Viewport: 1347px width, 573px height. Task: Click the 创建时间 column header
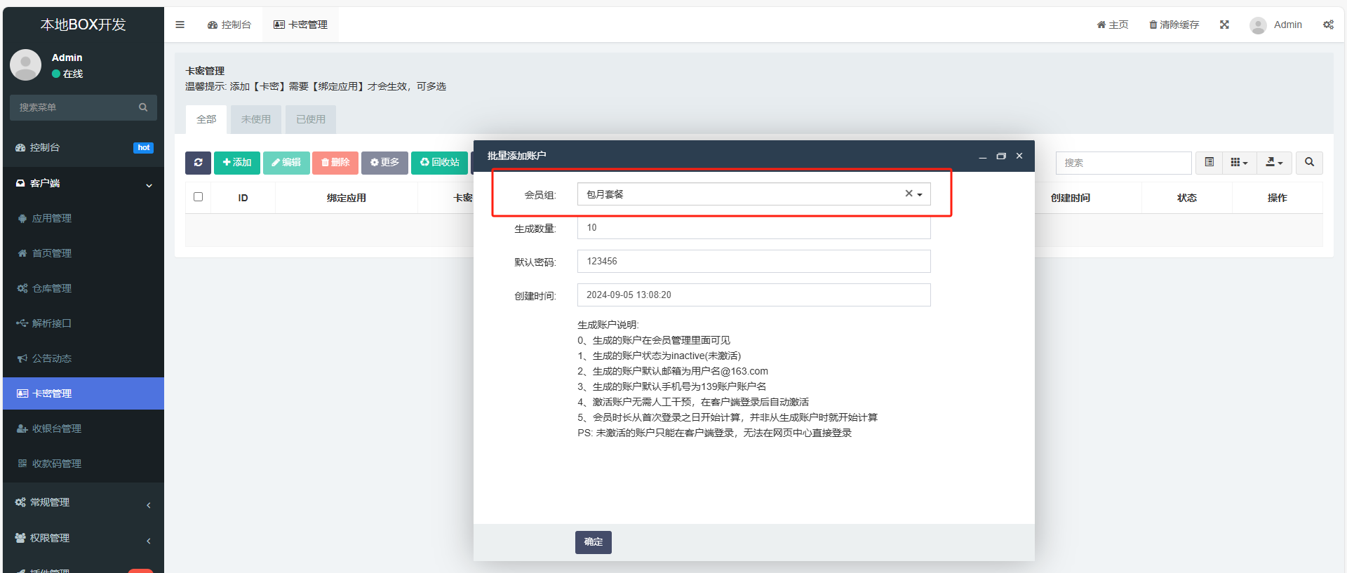1071,198
